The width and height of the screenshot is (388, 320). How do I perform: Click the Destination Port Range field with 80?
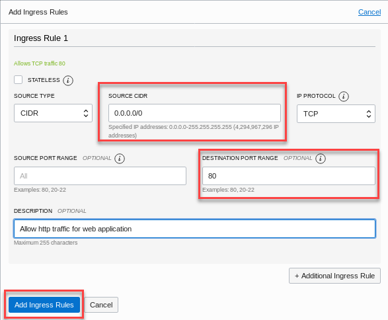click(289, 176)
